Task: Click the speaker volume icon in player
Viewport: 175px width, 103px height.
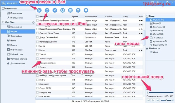Action: [x=173, y=100]
